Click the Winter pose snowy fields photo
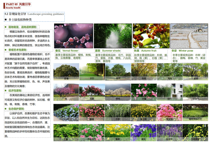The height and width of the screenshot is (142, 209). tap(189, 36)
